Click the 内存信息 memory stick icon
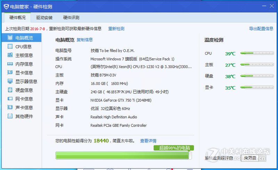 pyautogui.click(x=10, y=64)
